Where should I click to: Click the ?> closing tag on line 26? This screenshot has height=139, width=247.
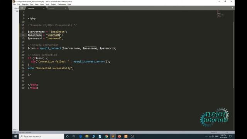coord(29,75)
